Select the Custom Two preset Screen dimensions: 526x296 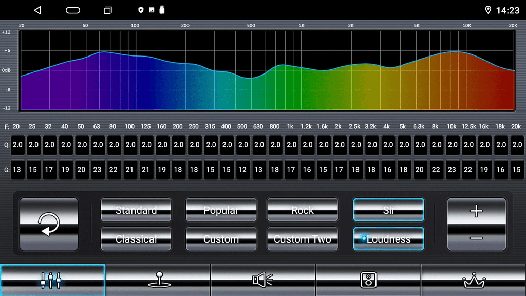point(303,239)
